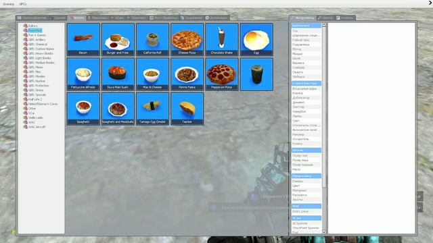Collapse the Позинг tool category header
This screenshot has width=433, height=243.
(x=306, y=150)
